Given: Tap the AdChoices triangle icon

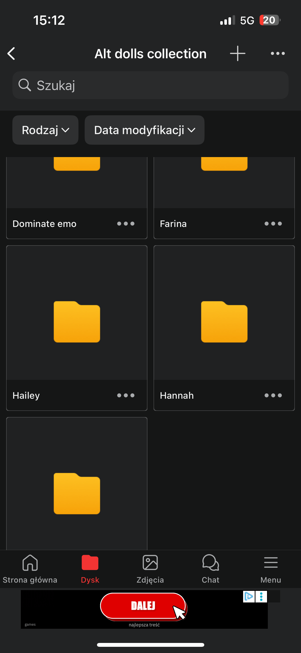Looking at the screenshot, I should pyautogui.click(x=249, y=597).
